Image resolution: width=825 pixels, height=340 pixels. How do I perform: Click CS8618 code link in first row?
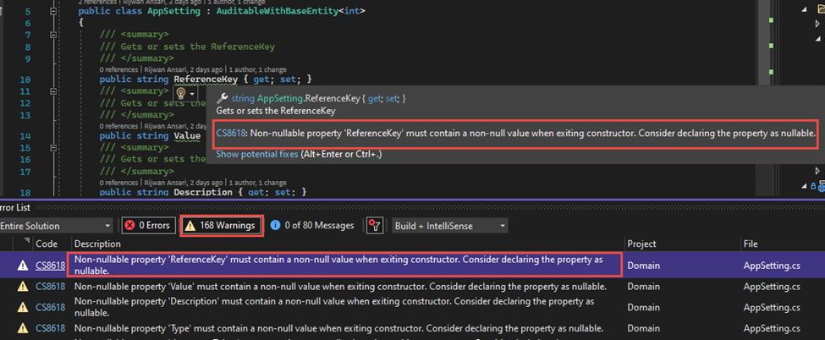(x=48, y=265)
